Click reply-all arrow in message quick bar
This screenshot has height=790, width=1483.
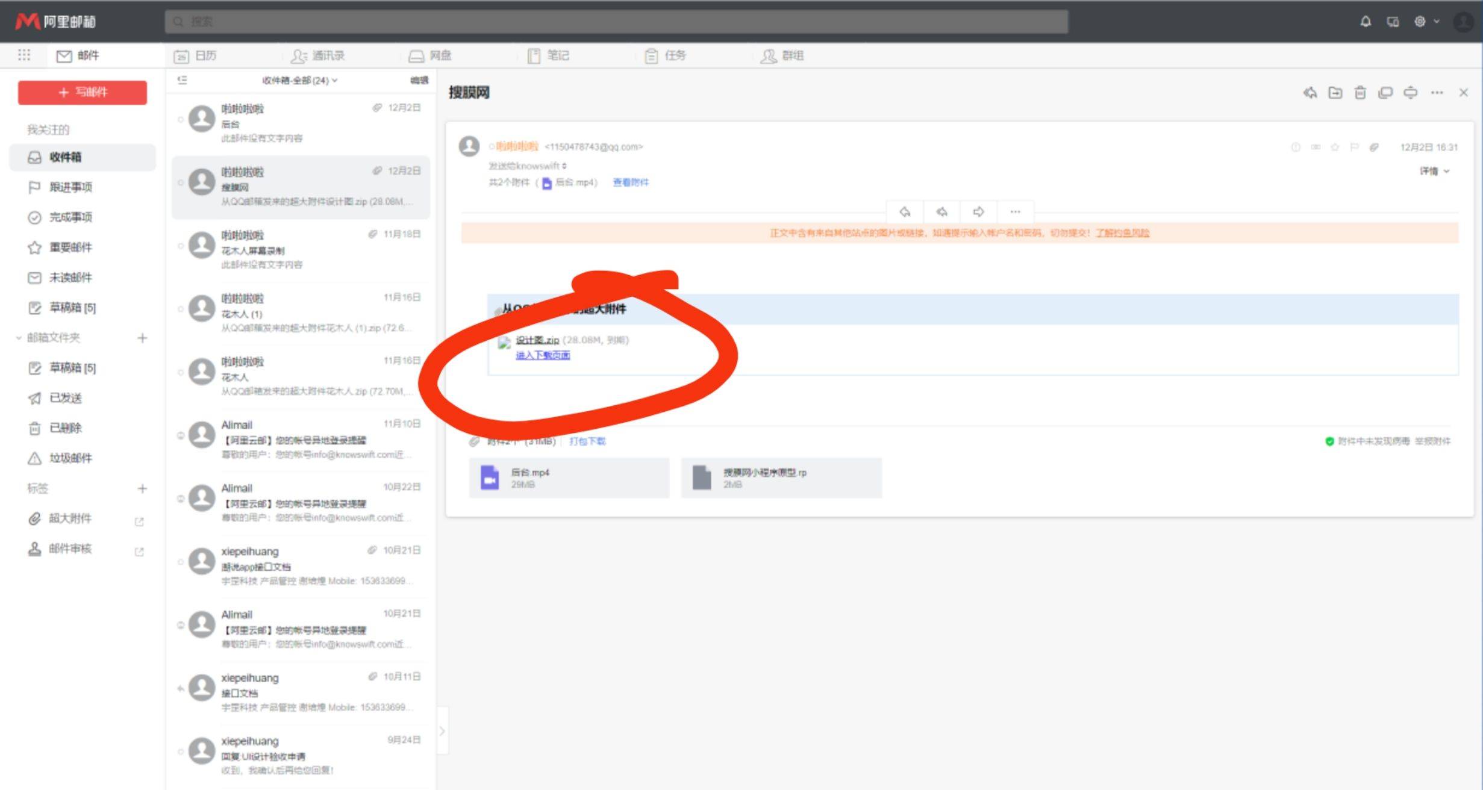(942, 211)
